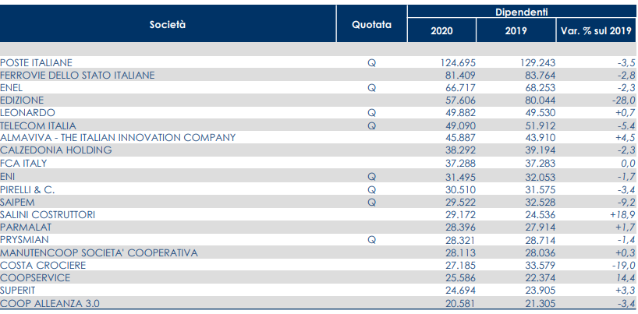Click the Var. % sul 2019 header
The width and height of the screenshot is (638, 314).
coord(595,31)
